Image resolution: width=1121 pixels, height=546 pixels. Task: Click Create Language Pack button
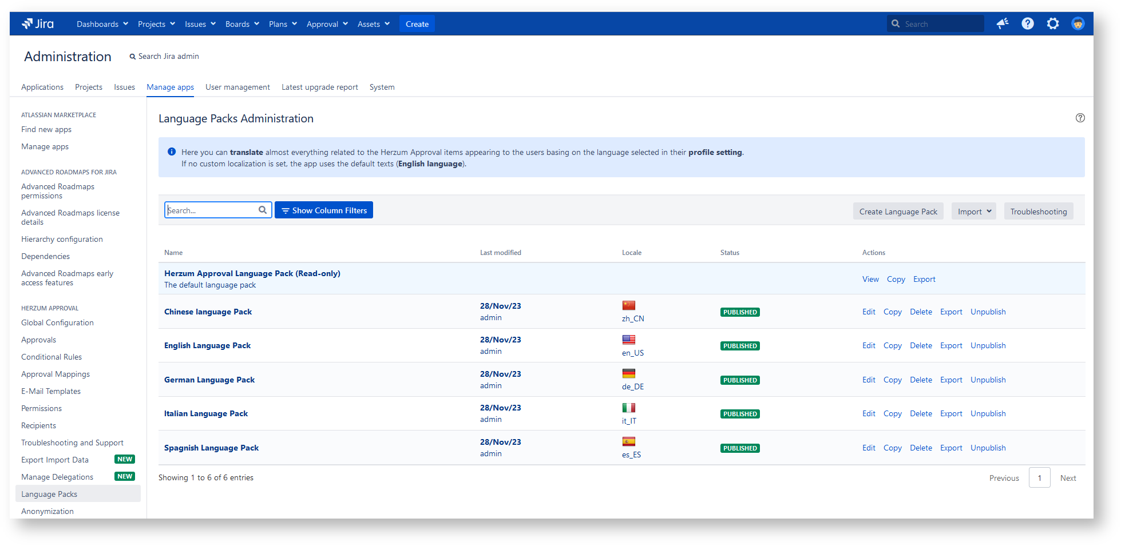coord(898,212)
